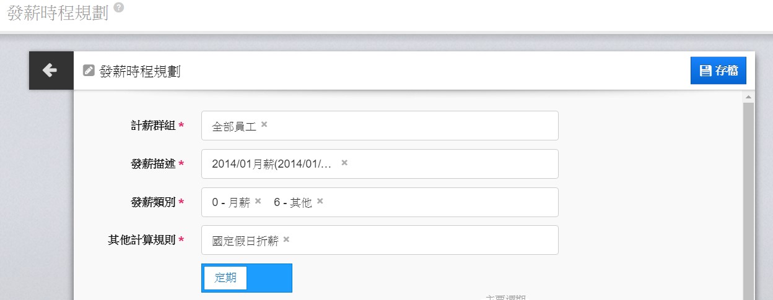Open the 計薪群組 selection field

[x=409, y=126]
